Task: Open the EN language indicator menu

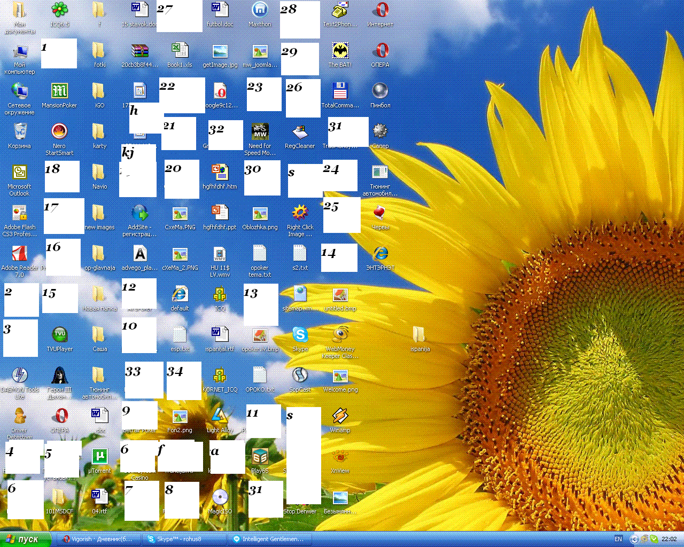Action: pos(618,539)
